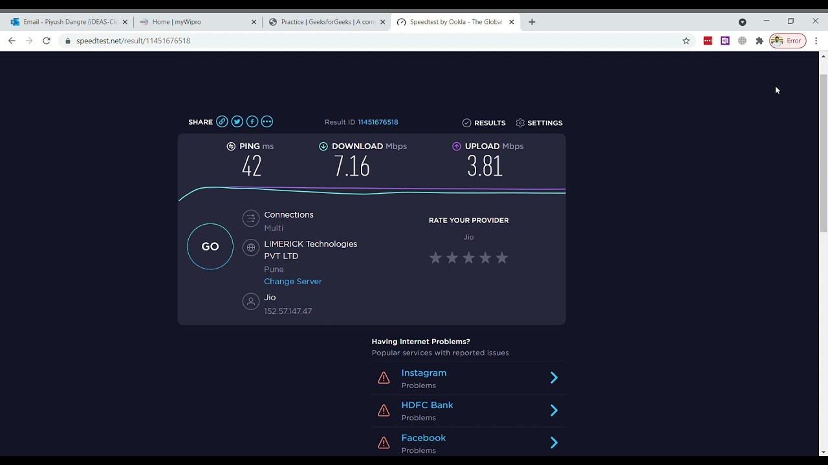Click the ping 42 value
This screenshot has width=828, height=465.
[x=252, y=167]
